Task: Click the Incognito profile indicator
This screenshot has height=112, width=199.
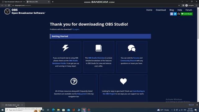Action: click(190, 6)
